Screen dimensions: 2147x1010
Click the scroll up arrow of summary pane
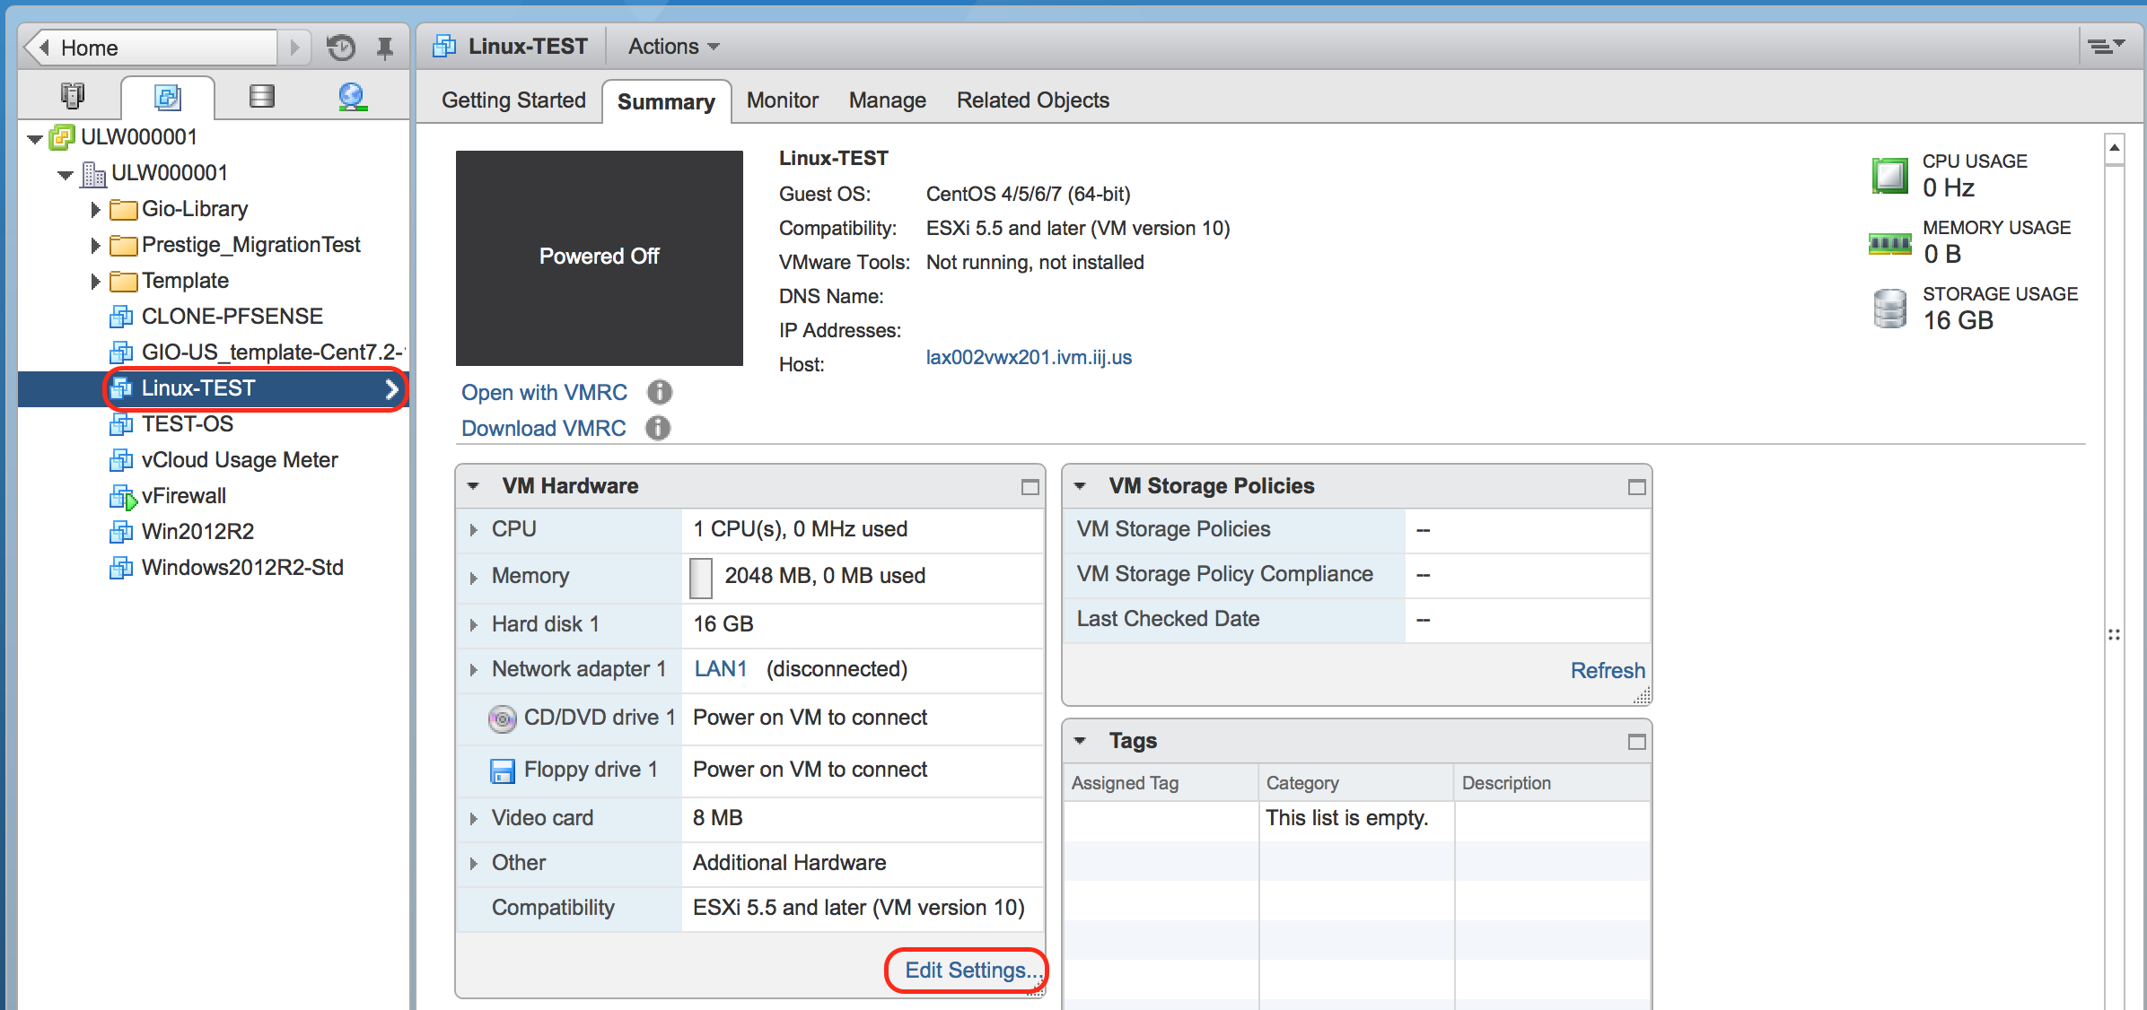coord(2115,148)
